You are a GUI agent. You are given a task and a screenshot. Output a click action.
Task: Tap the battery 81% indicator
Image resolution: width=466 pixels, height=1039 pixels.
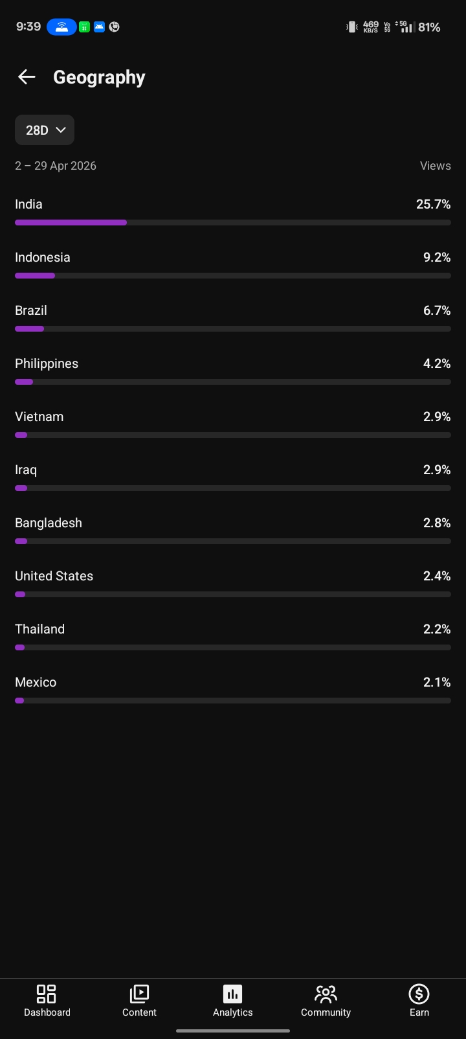(x=429, y=27)
